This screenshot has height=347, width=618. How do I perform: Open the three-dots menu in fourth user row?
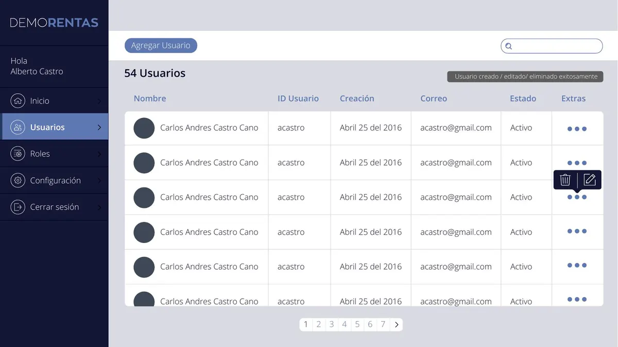(577, 231)
